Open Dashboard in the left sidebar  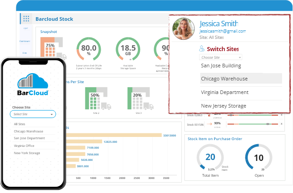(24, 41)
